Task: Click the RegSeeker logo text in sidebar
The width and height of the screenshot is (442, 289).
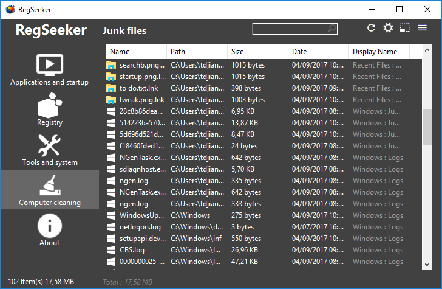Action: [51, 30]
